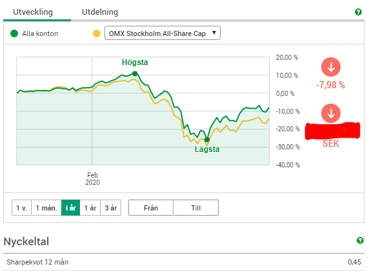Toggle the green Alla konton series dot

(14, 33)
